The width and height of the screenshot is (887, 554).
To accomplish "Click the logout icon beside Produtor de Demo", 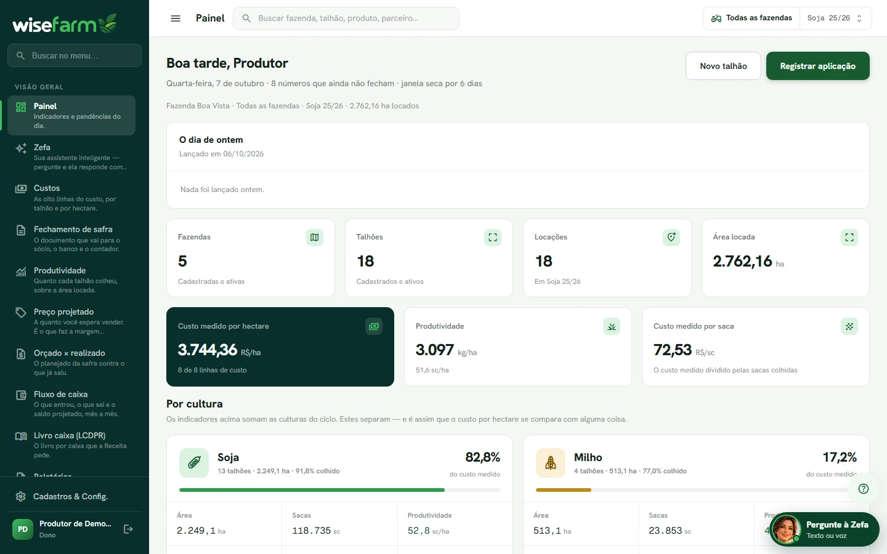I will tap(128, 529).
